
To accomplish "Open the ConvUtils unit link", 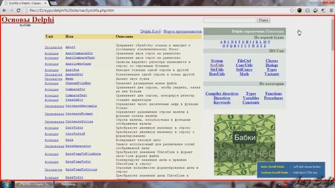I will click(x=244, y=65).
